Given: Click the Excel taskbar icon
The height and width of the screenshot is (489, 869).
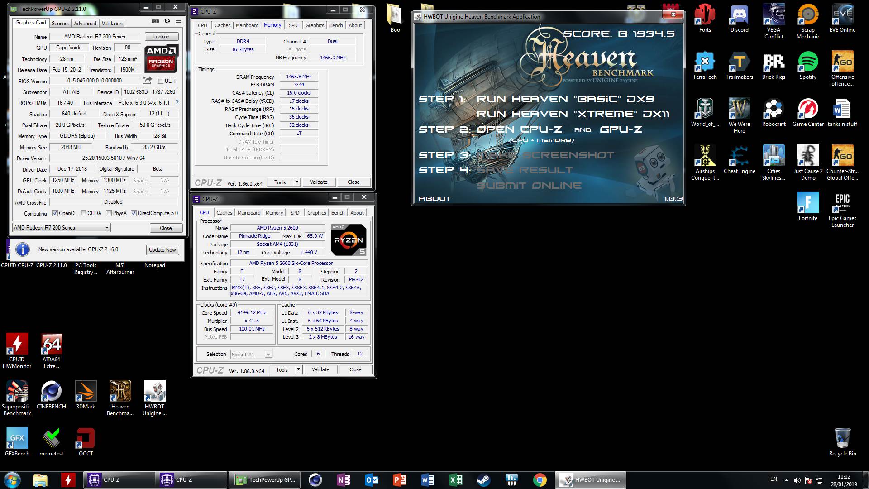Looking at the screenshot, I should pos(455,480).
